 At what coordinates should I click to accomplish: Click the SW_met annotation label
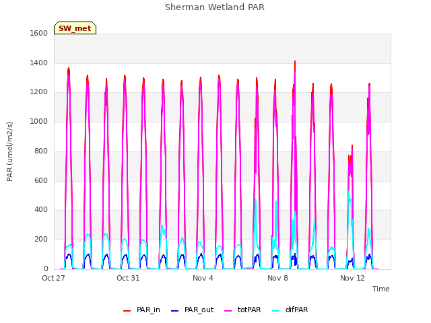click(x=75, y=28)
